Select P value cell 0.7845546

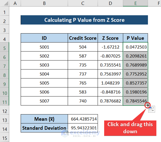(135, 101)
